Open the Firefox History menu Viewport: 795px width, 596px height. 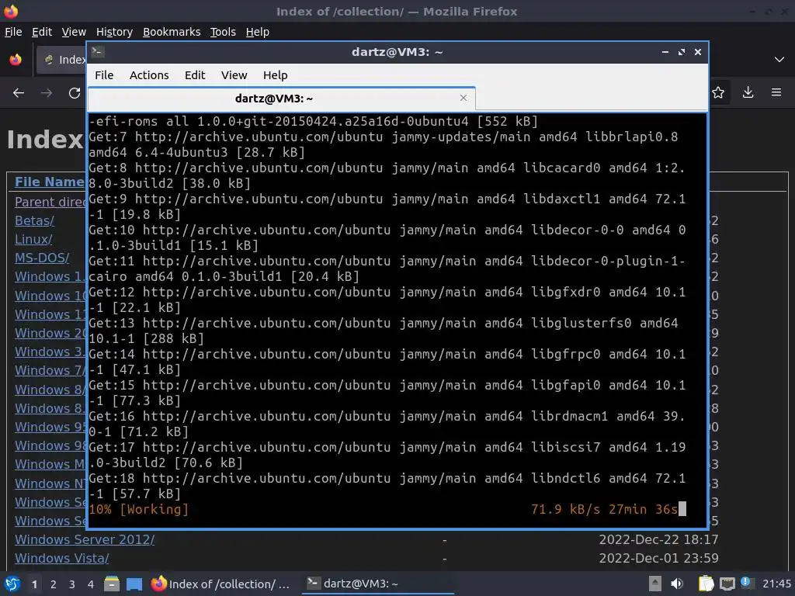114,32
